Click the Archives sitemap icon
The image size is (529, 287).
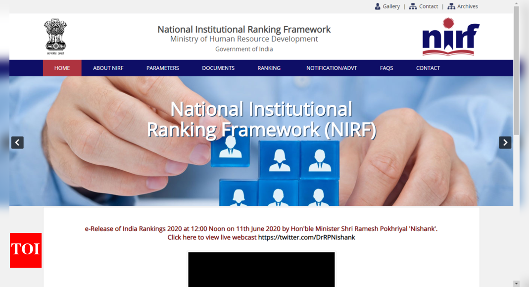[x=451, y=6]
